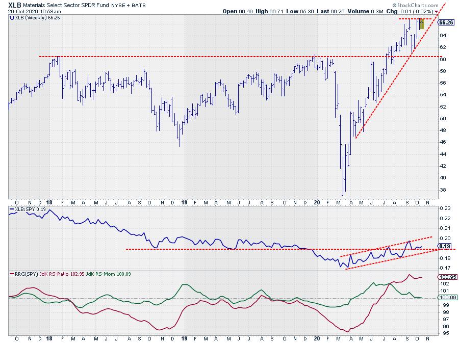Image resolution: width=459 pixels, height=343 pixels.
Task: Click the XLB ticker symbol in title
Action: [14, 5]
